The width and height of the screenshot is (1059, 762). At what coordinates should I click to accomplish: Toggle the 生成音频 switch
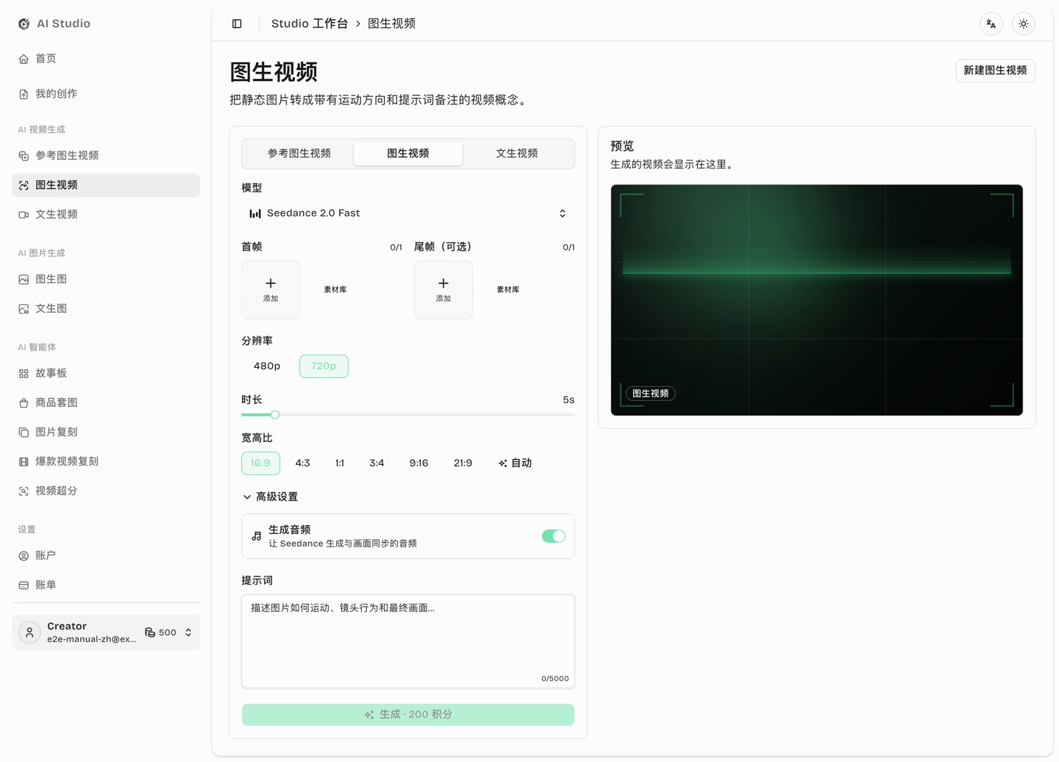click(x=554, y=536)
